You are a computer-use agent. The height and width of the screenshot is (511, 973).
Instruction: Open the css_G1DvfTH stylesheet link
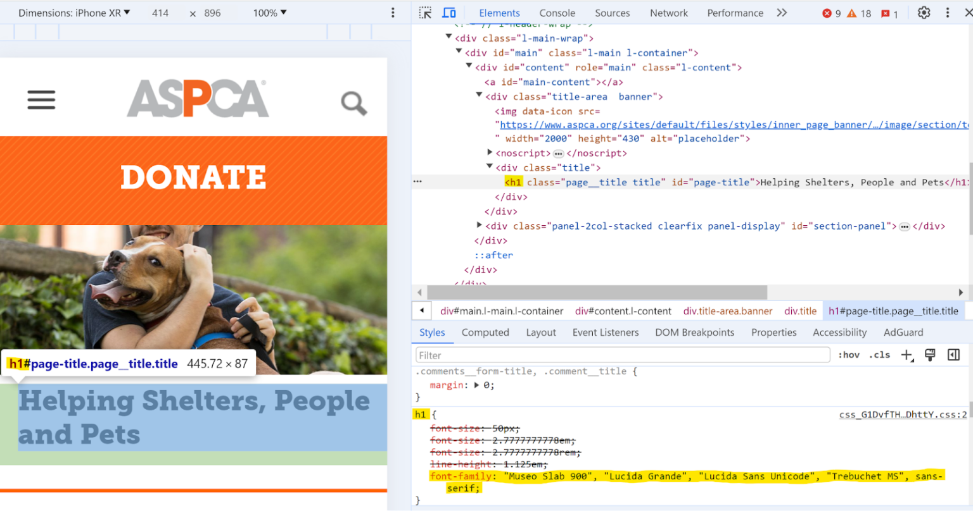[x=902, y=414]
